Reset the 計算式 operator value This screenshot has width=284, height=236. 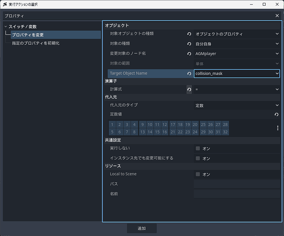click(189, 89)
